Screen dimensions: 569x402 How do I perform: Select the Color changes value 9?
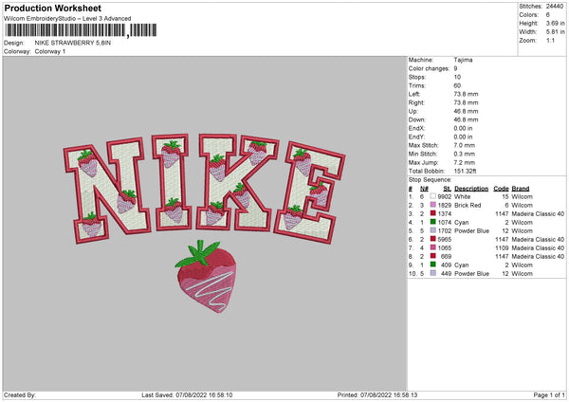click(x=455, y=68)
